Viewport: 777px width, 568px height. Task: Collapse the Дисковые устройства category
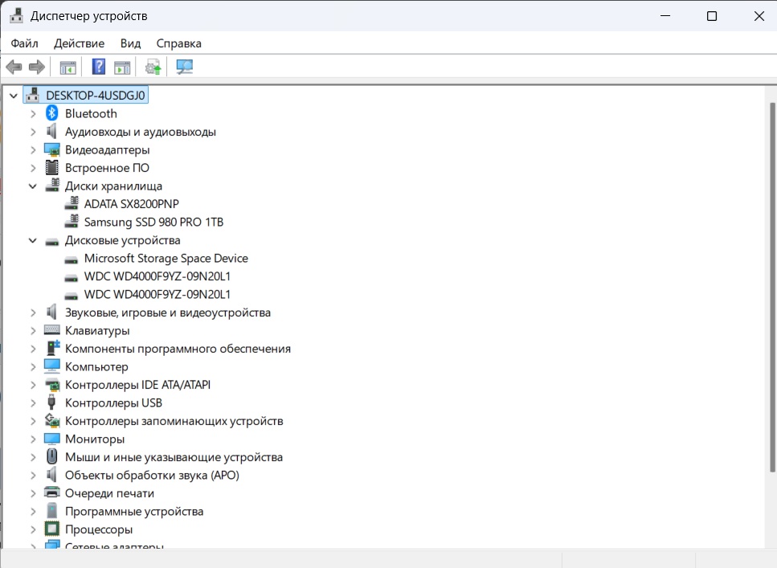click(33, 240)
